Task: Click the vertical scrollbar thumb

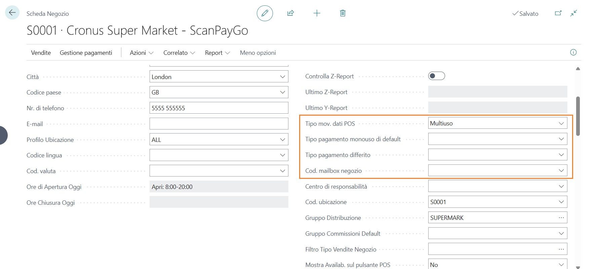Action: coord(578,116)
